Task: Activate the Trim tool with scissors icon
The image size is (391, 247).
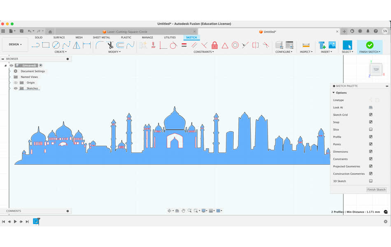Action: [110, 45]
